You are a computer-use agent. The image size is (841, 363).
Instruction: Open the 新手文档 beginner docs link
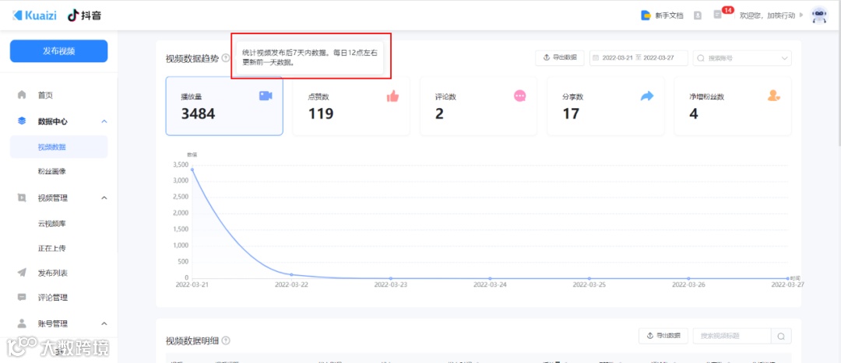click(670, 16)
